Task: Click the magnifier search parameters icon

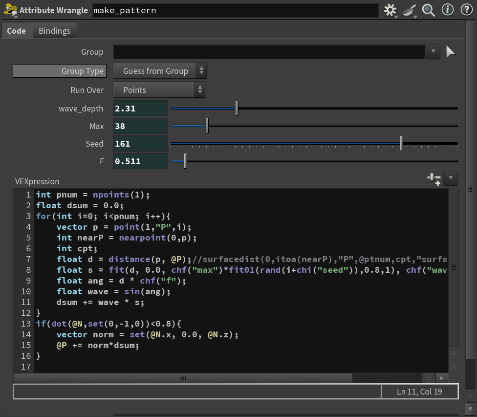Action: click(429, 10)
